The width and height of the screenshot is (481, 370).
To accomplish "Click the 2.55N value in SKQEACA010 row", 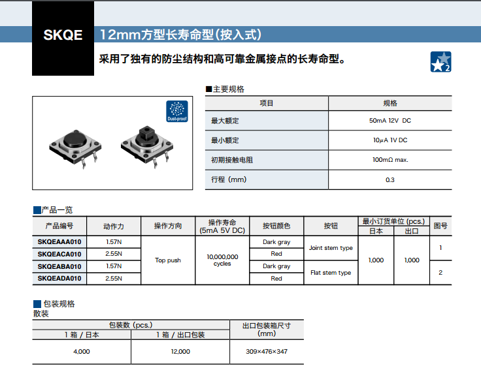I will point(114,254).
